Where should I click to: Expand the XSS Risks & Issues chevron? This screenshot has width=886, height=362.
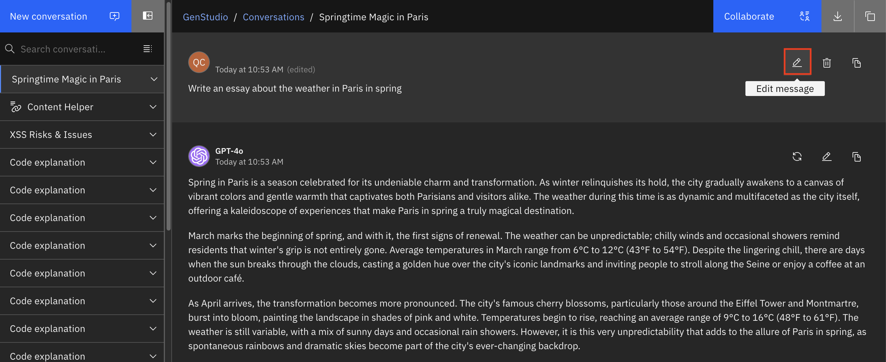pyautogui.click(x=153, y=135)
